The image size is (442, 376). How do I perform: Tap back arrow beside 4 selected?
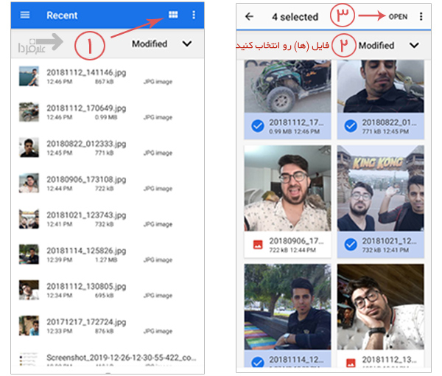pyautogui.click(x=249, y=16)
